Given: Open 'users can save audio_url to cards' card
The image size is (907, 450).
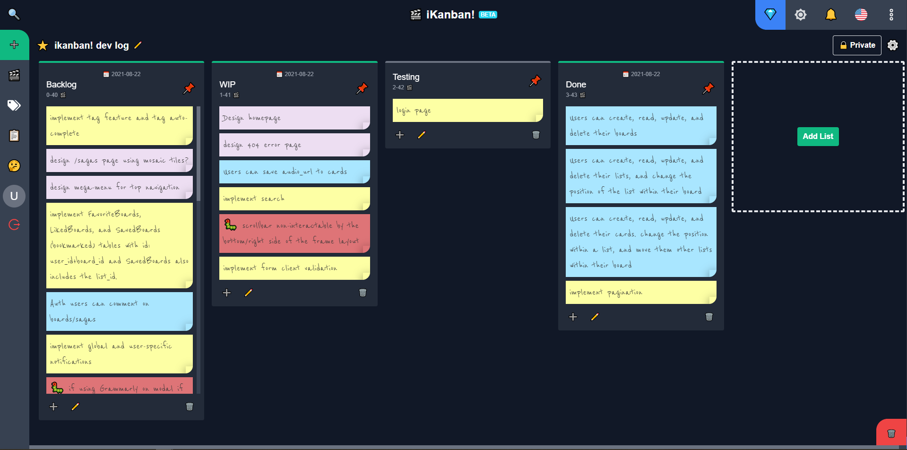Looking at the screenshot, I should tap(294, 172).
